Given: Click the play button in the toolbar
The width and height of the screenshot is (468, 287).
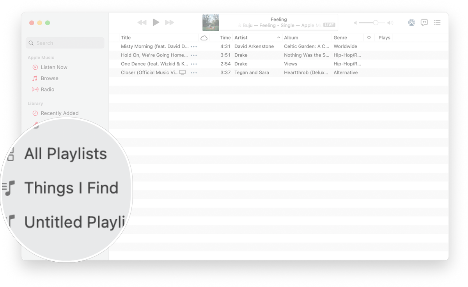Looking at the screenshot, I should (156, 23).
